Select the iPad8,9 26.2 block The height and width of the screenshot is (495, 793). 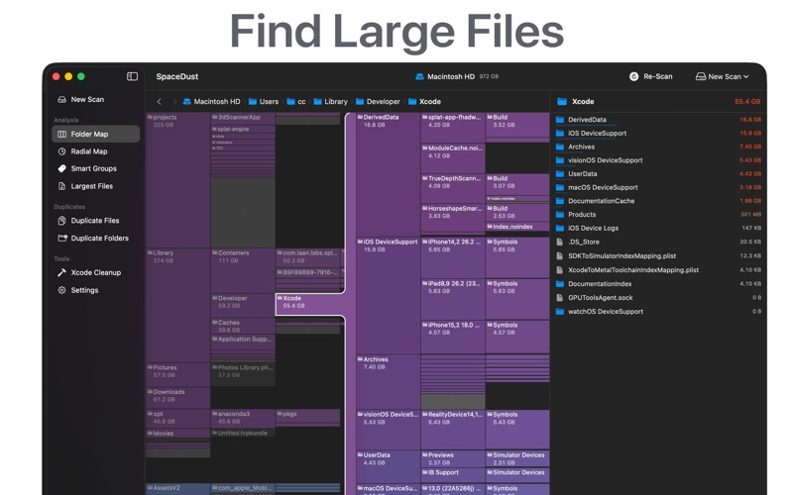453,299
